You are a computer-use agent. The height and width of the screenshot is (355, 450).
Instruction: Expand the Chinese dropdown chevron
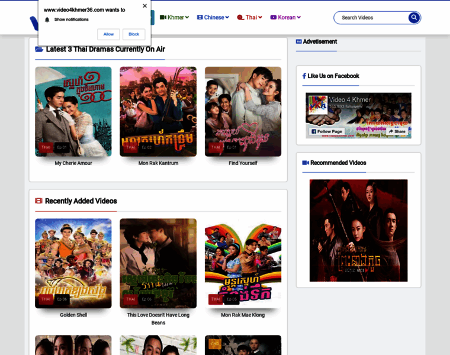[227, 18]
